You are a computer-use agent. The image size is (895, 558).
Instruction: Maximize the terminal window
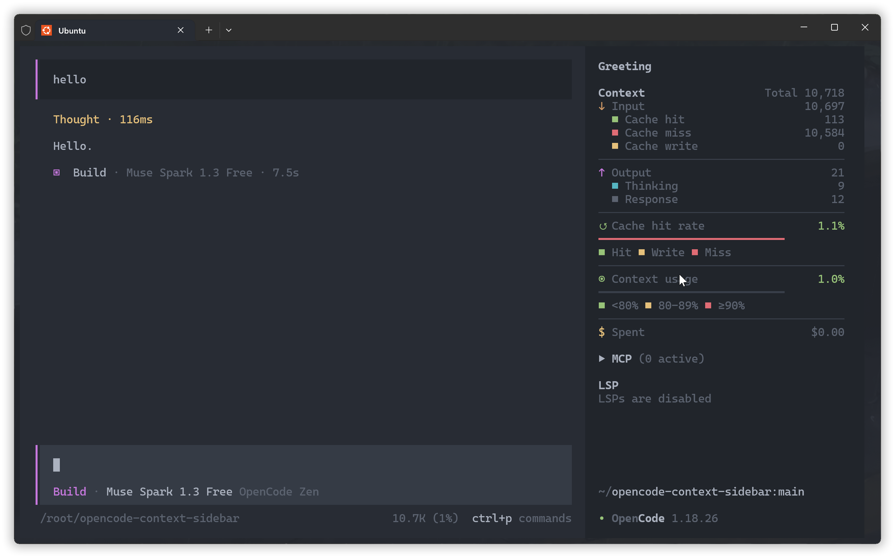point(834,27)
